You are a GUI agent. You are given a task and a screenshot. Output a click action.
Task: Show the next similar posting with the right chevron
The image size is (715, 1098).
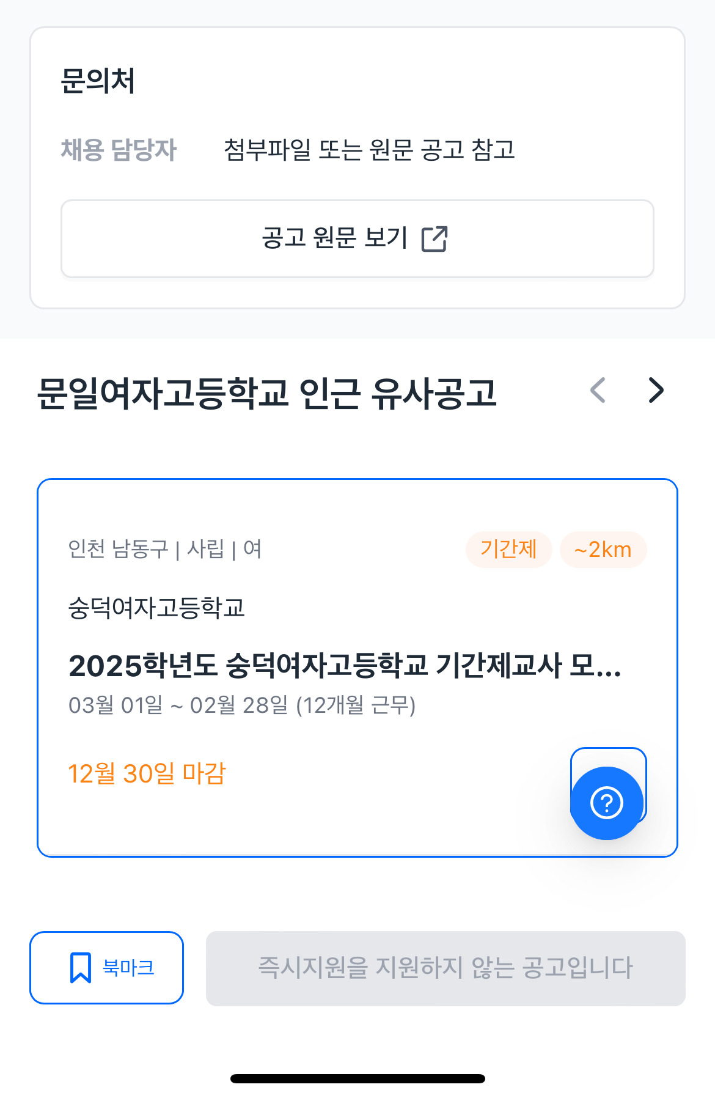coord(656,391)
